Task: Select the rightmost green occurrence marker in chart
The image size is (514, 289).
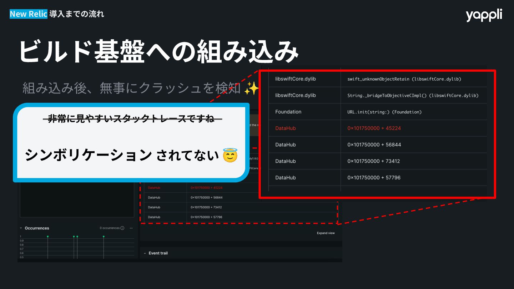Action: tap(104, 237)
